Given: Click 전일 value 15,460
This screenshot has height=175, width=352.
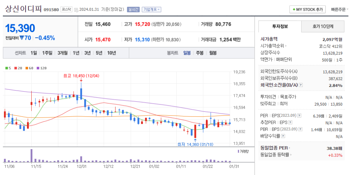Looking at the screenshot, I should 103,24.
